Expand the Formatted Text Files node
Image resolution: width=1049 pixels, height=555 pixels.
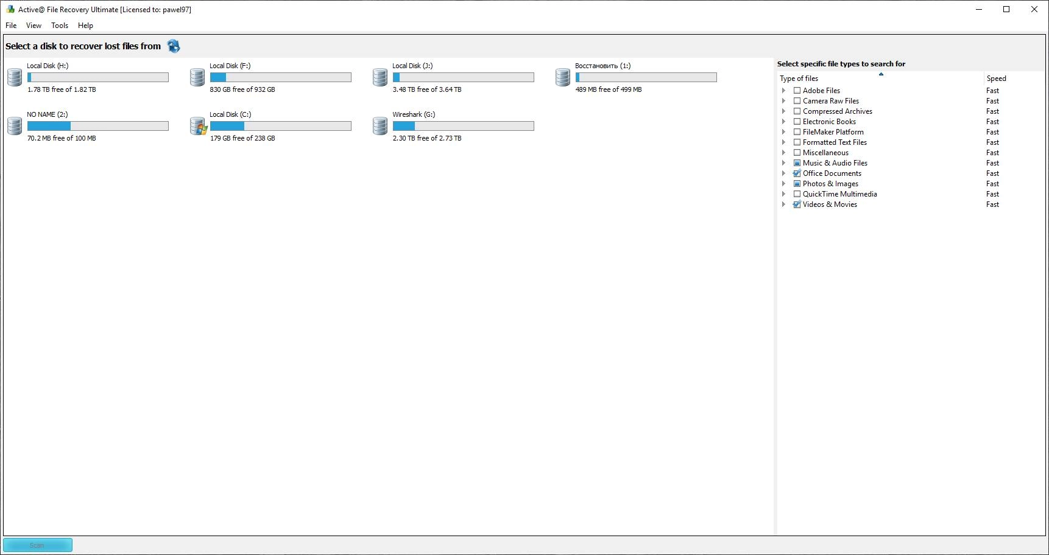(x=784, y=142)
